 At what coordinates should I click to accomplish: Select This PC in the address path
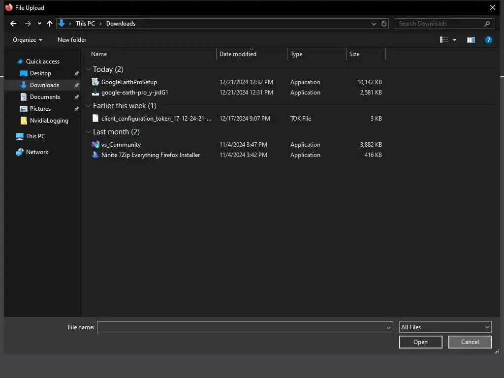(85, 24)
